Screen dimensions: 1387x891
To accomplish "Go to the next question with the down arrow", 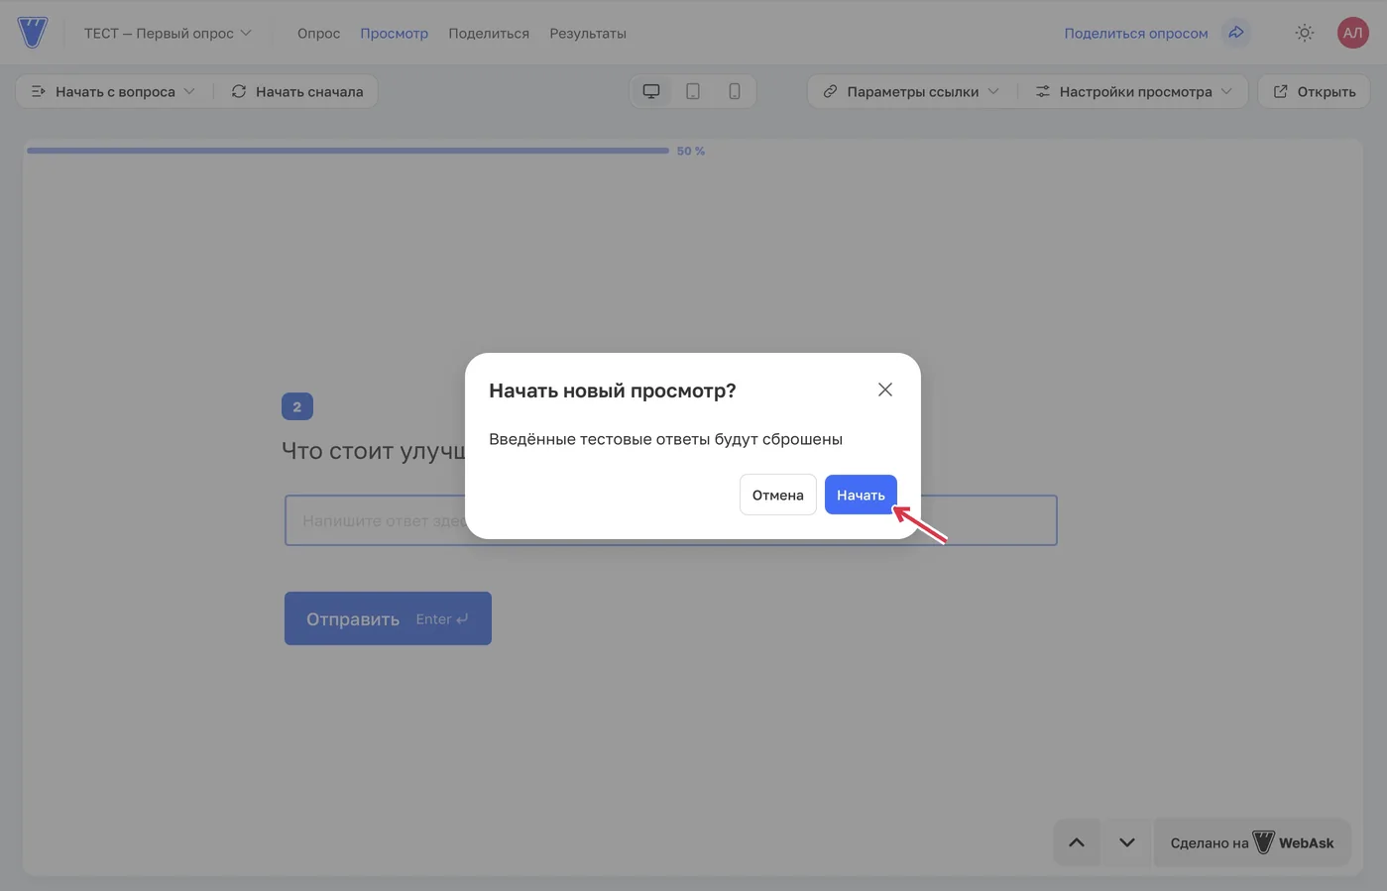I will [1127, 842].
